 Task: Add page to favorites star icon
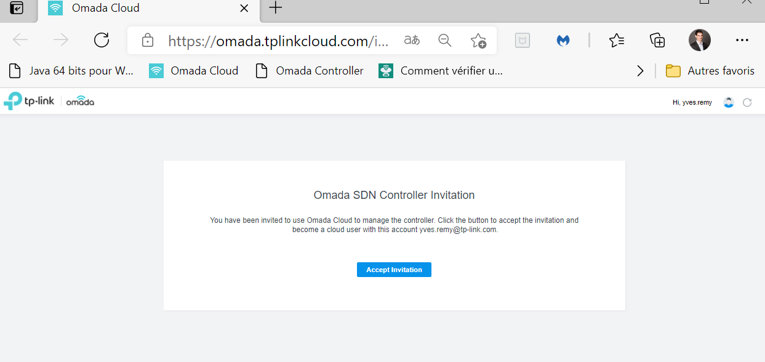[x=478, y=41]
